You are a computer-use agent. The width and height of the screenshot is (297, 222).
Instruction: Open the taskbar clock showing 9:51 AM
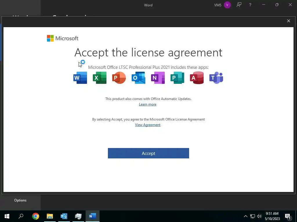(x=272, y=216)
